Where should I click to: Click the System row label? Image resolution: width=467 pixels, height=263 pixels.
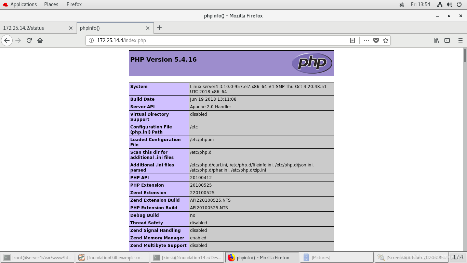point(139,87)
